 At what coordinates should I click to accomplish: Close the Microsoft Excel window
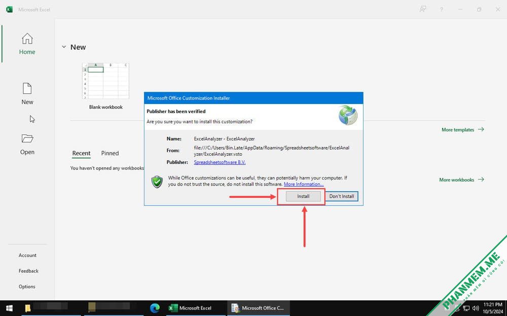(x=498, y=10)
